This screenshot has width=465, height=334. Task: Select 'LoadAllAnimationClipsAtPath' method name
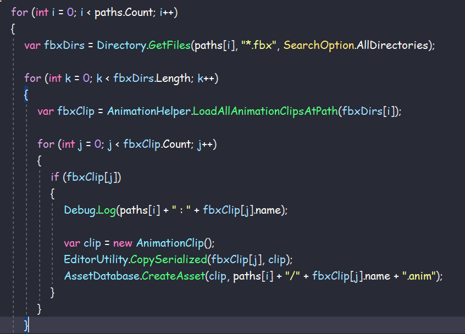[265, 111]
